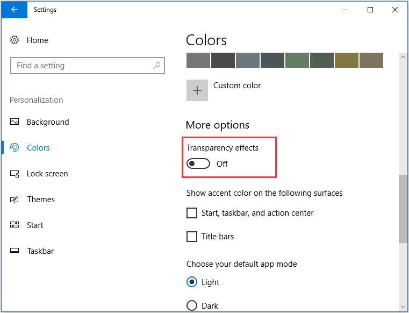This screenshot has height=313, width=409.
Task: Click the Themes icon in the sidebar
Action: click(15, 200)
